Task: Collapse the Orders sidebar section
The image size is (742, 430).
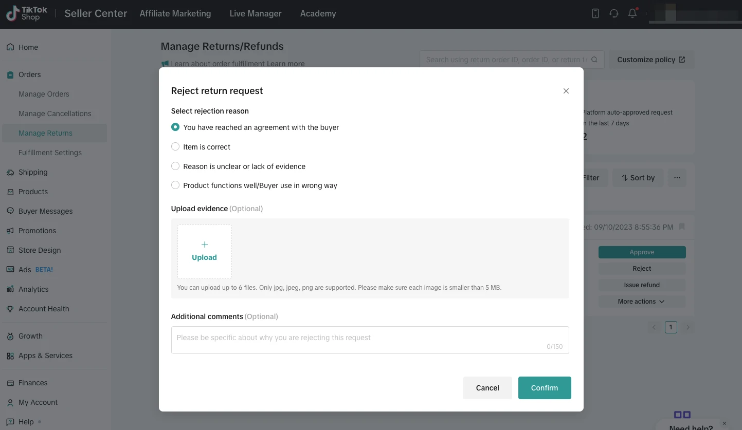Action: pyautogui.click(x=30, y=74)
